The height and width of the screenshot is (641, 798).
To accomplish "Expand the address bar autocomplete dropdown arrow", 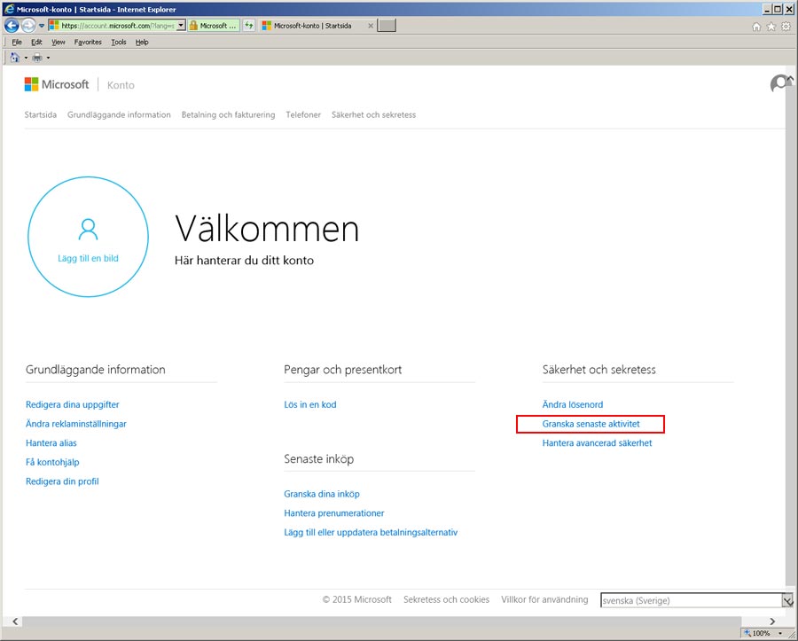I will coord(181,26).
